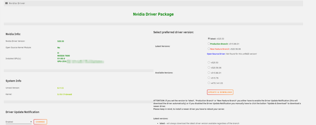The height and width of the screenshot is (125, 316).
Task: Click the CHANGE button
Action: tap(40, 122)
